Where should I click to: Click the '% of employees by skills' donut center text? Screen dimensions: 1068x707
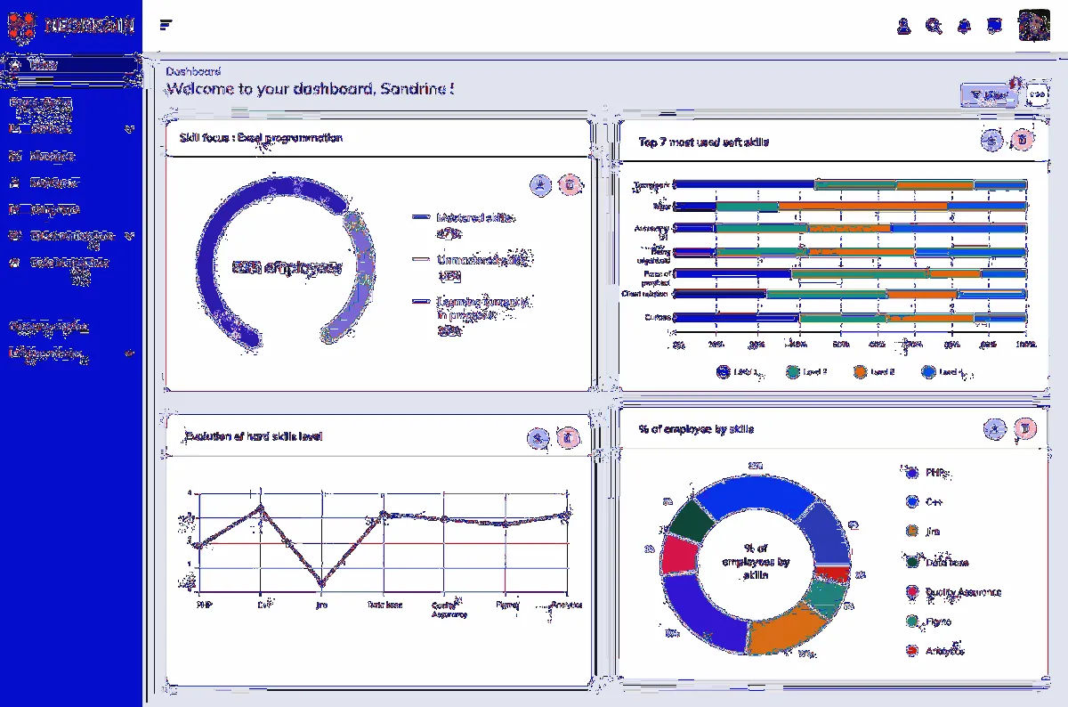(x=756, y=562)
